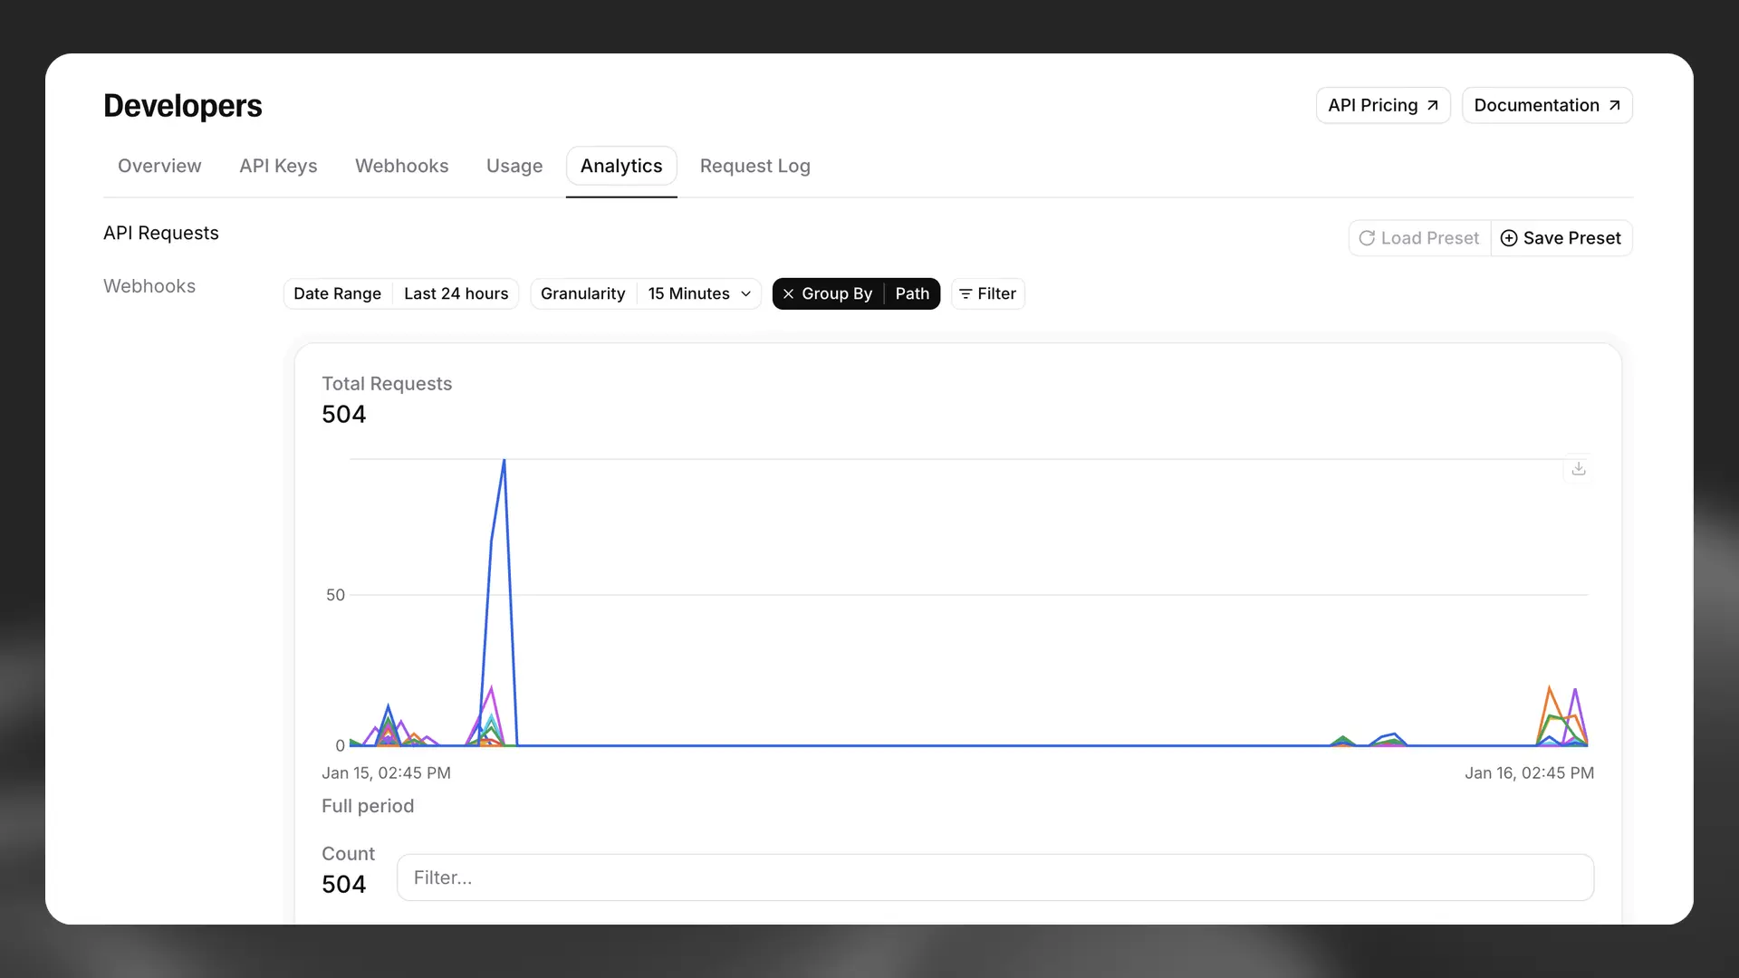Expand the Granularity chevron dropdown
This screenshot has height=978, width=1739.
(x=745, y=293)
